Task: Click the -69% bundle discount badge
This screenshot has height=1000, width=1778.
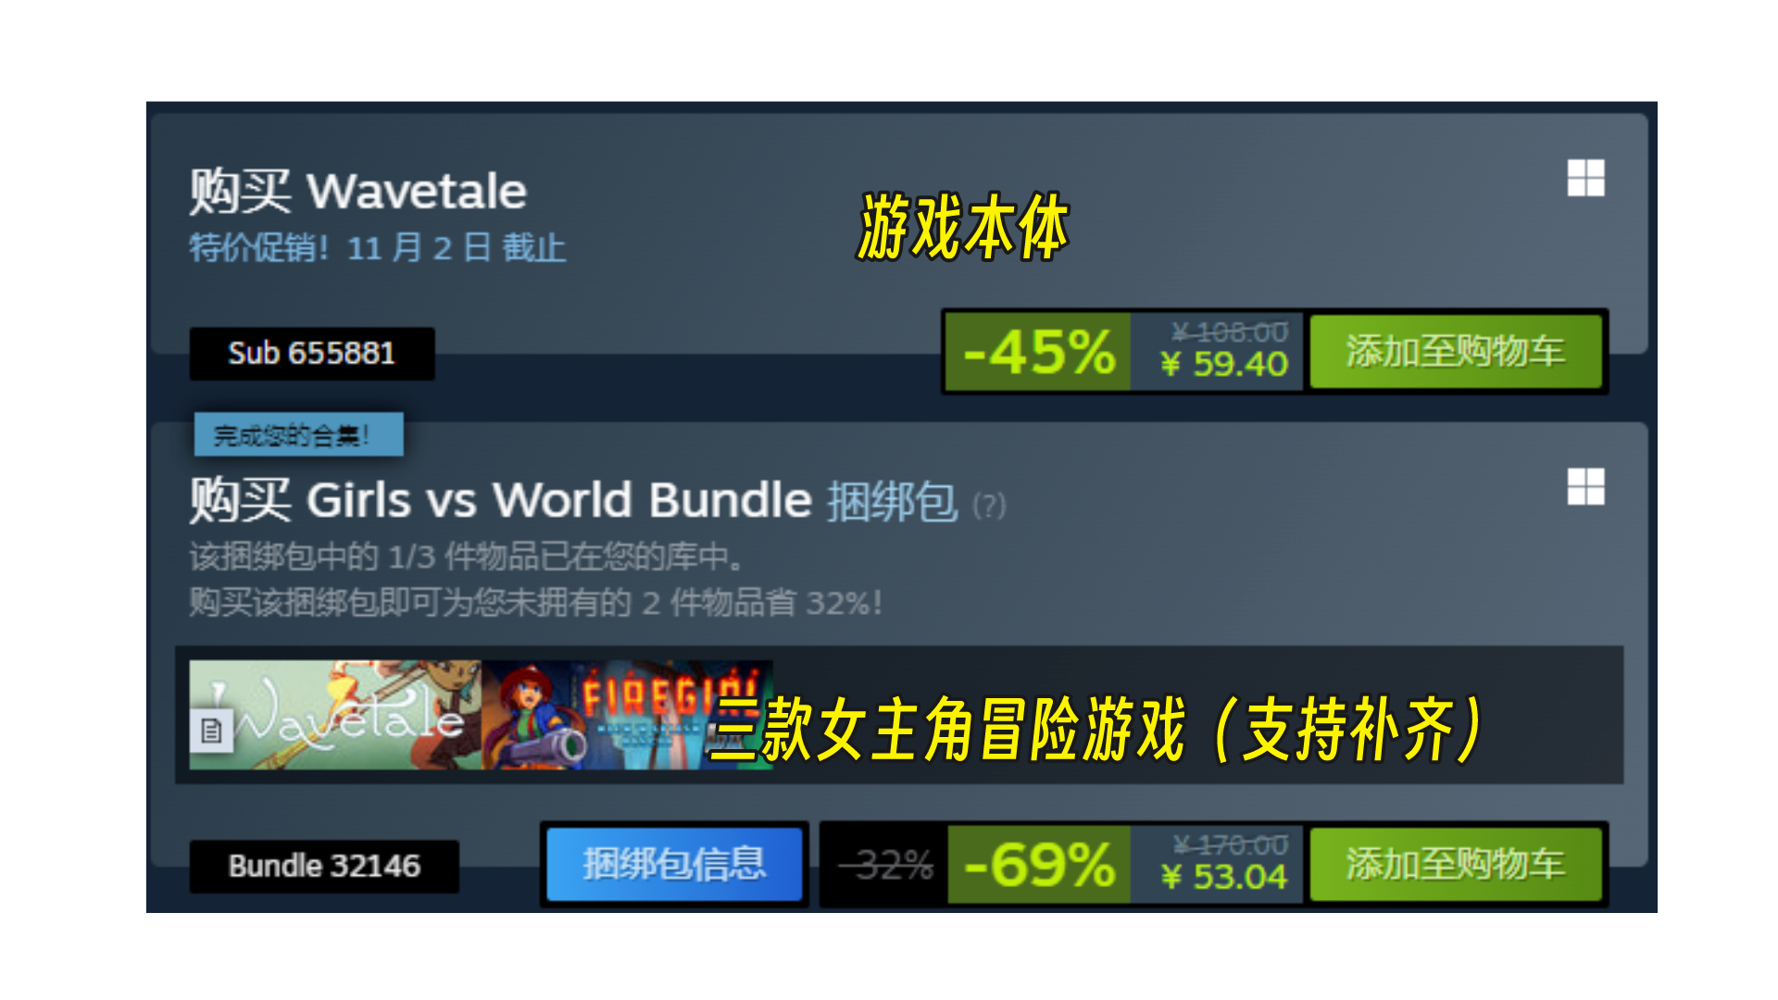Action: 1039,865
